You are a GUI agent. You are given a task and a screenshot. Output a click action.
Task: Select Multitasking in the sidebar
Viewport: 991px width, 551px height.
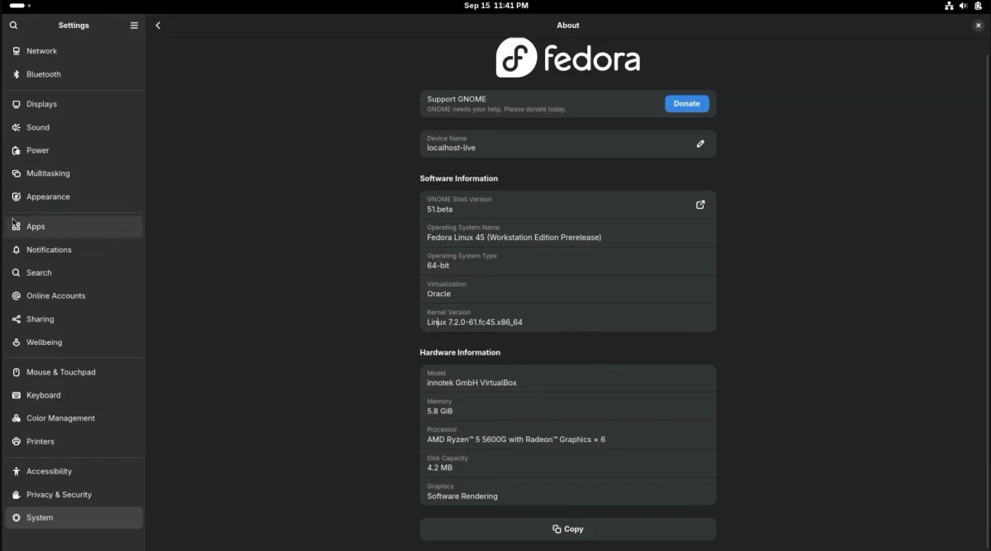73,173
